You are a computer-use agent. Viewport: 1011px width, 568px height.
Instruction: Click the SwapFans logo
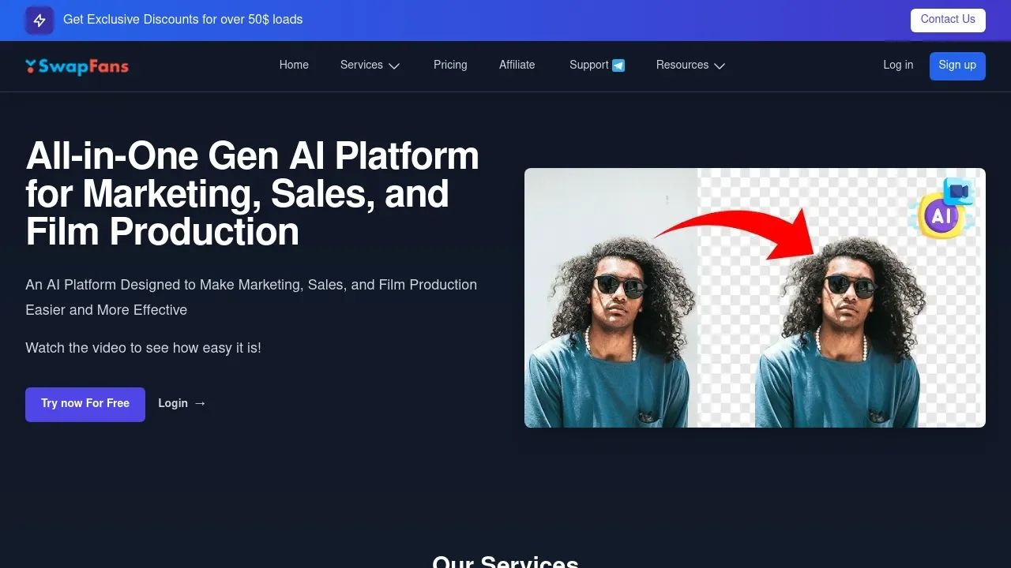[x=77, y=66]
